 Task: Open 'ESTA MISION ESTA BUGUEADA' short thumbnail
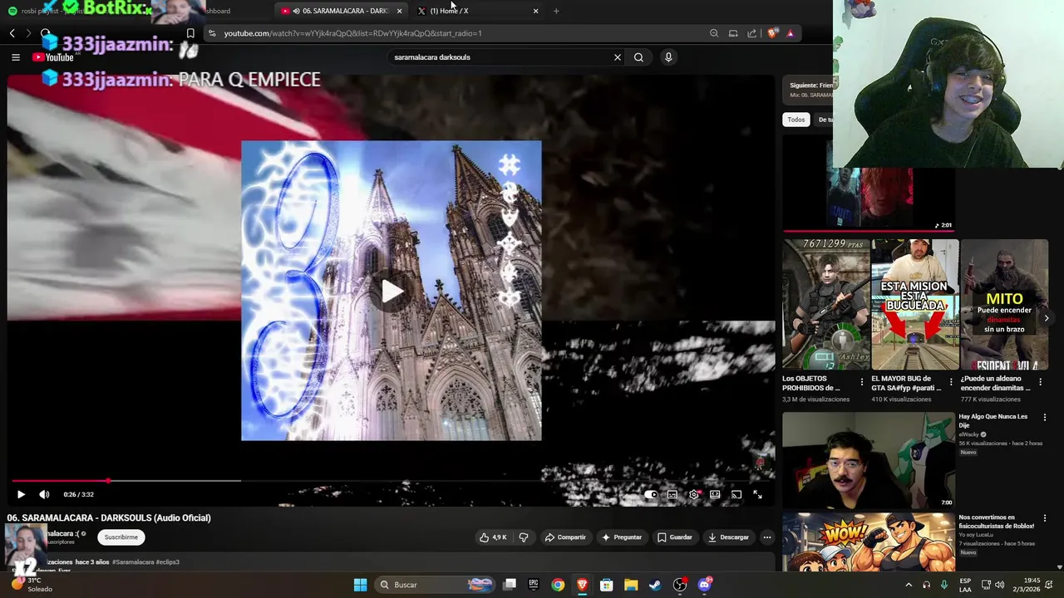(x=914, y=304)
